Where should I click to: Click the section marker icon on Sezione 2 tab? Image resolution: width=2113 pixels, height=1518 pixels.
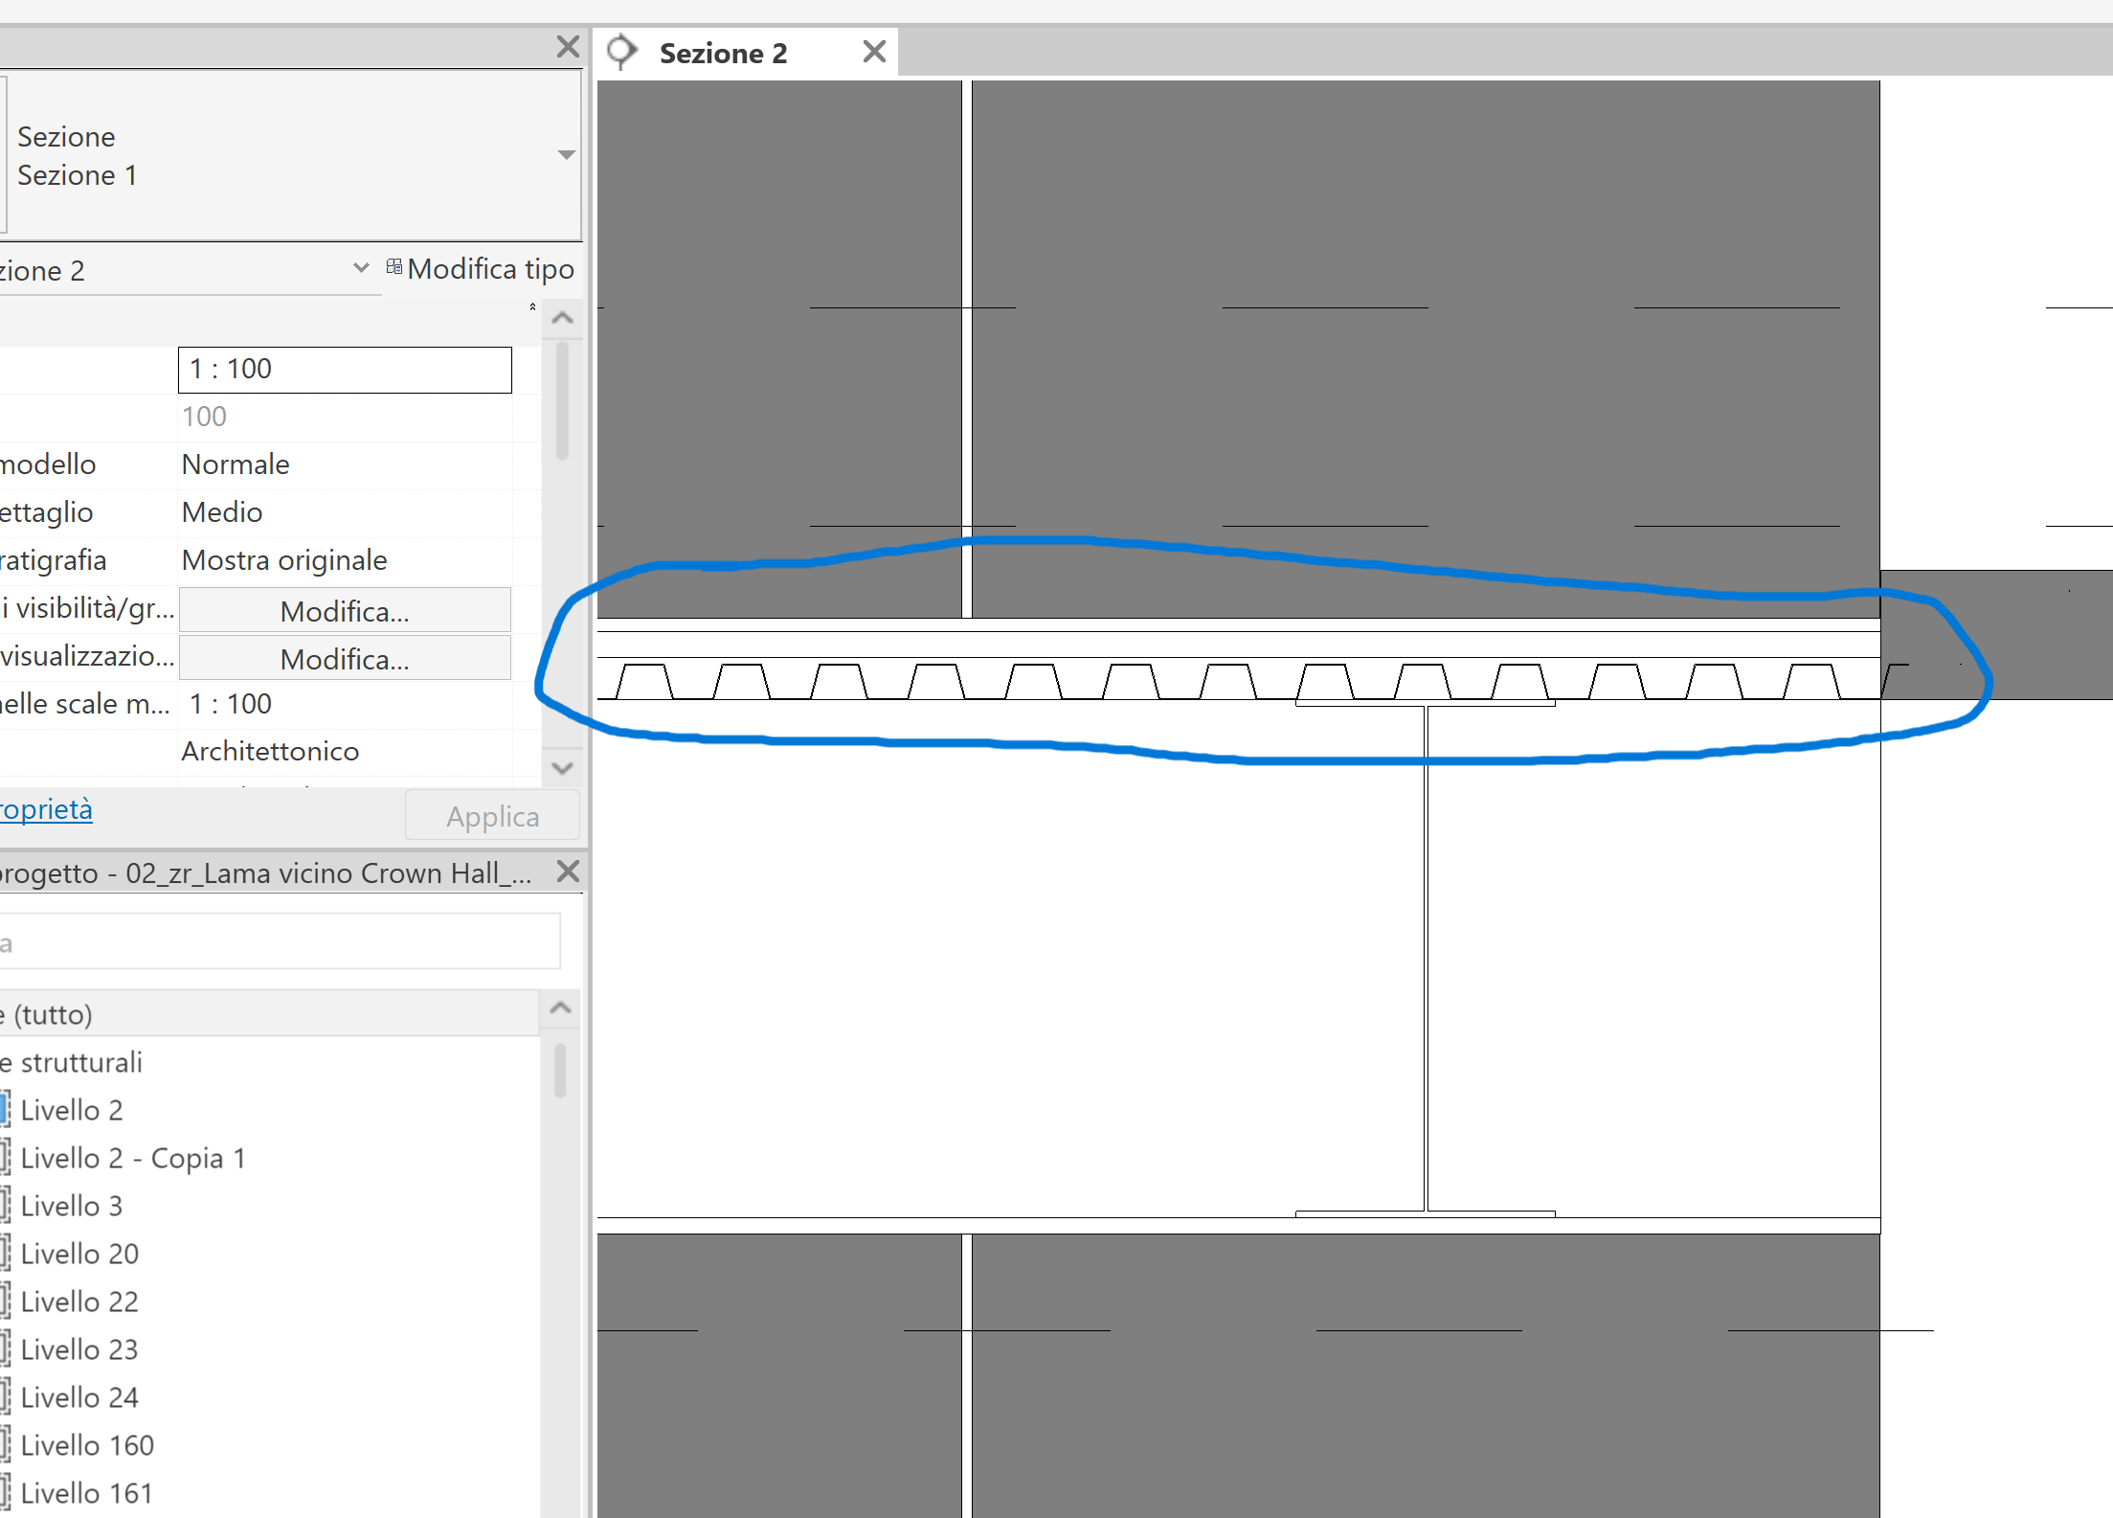pos(622,52)
